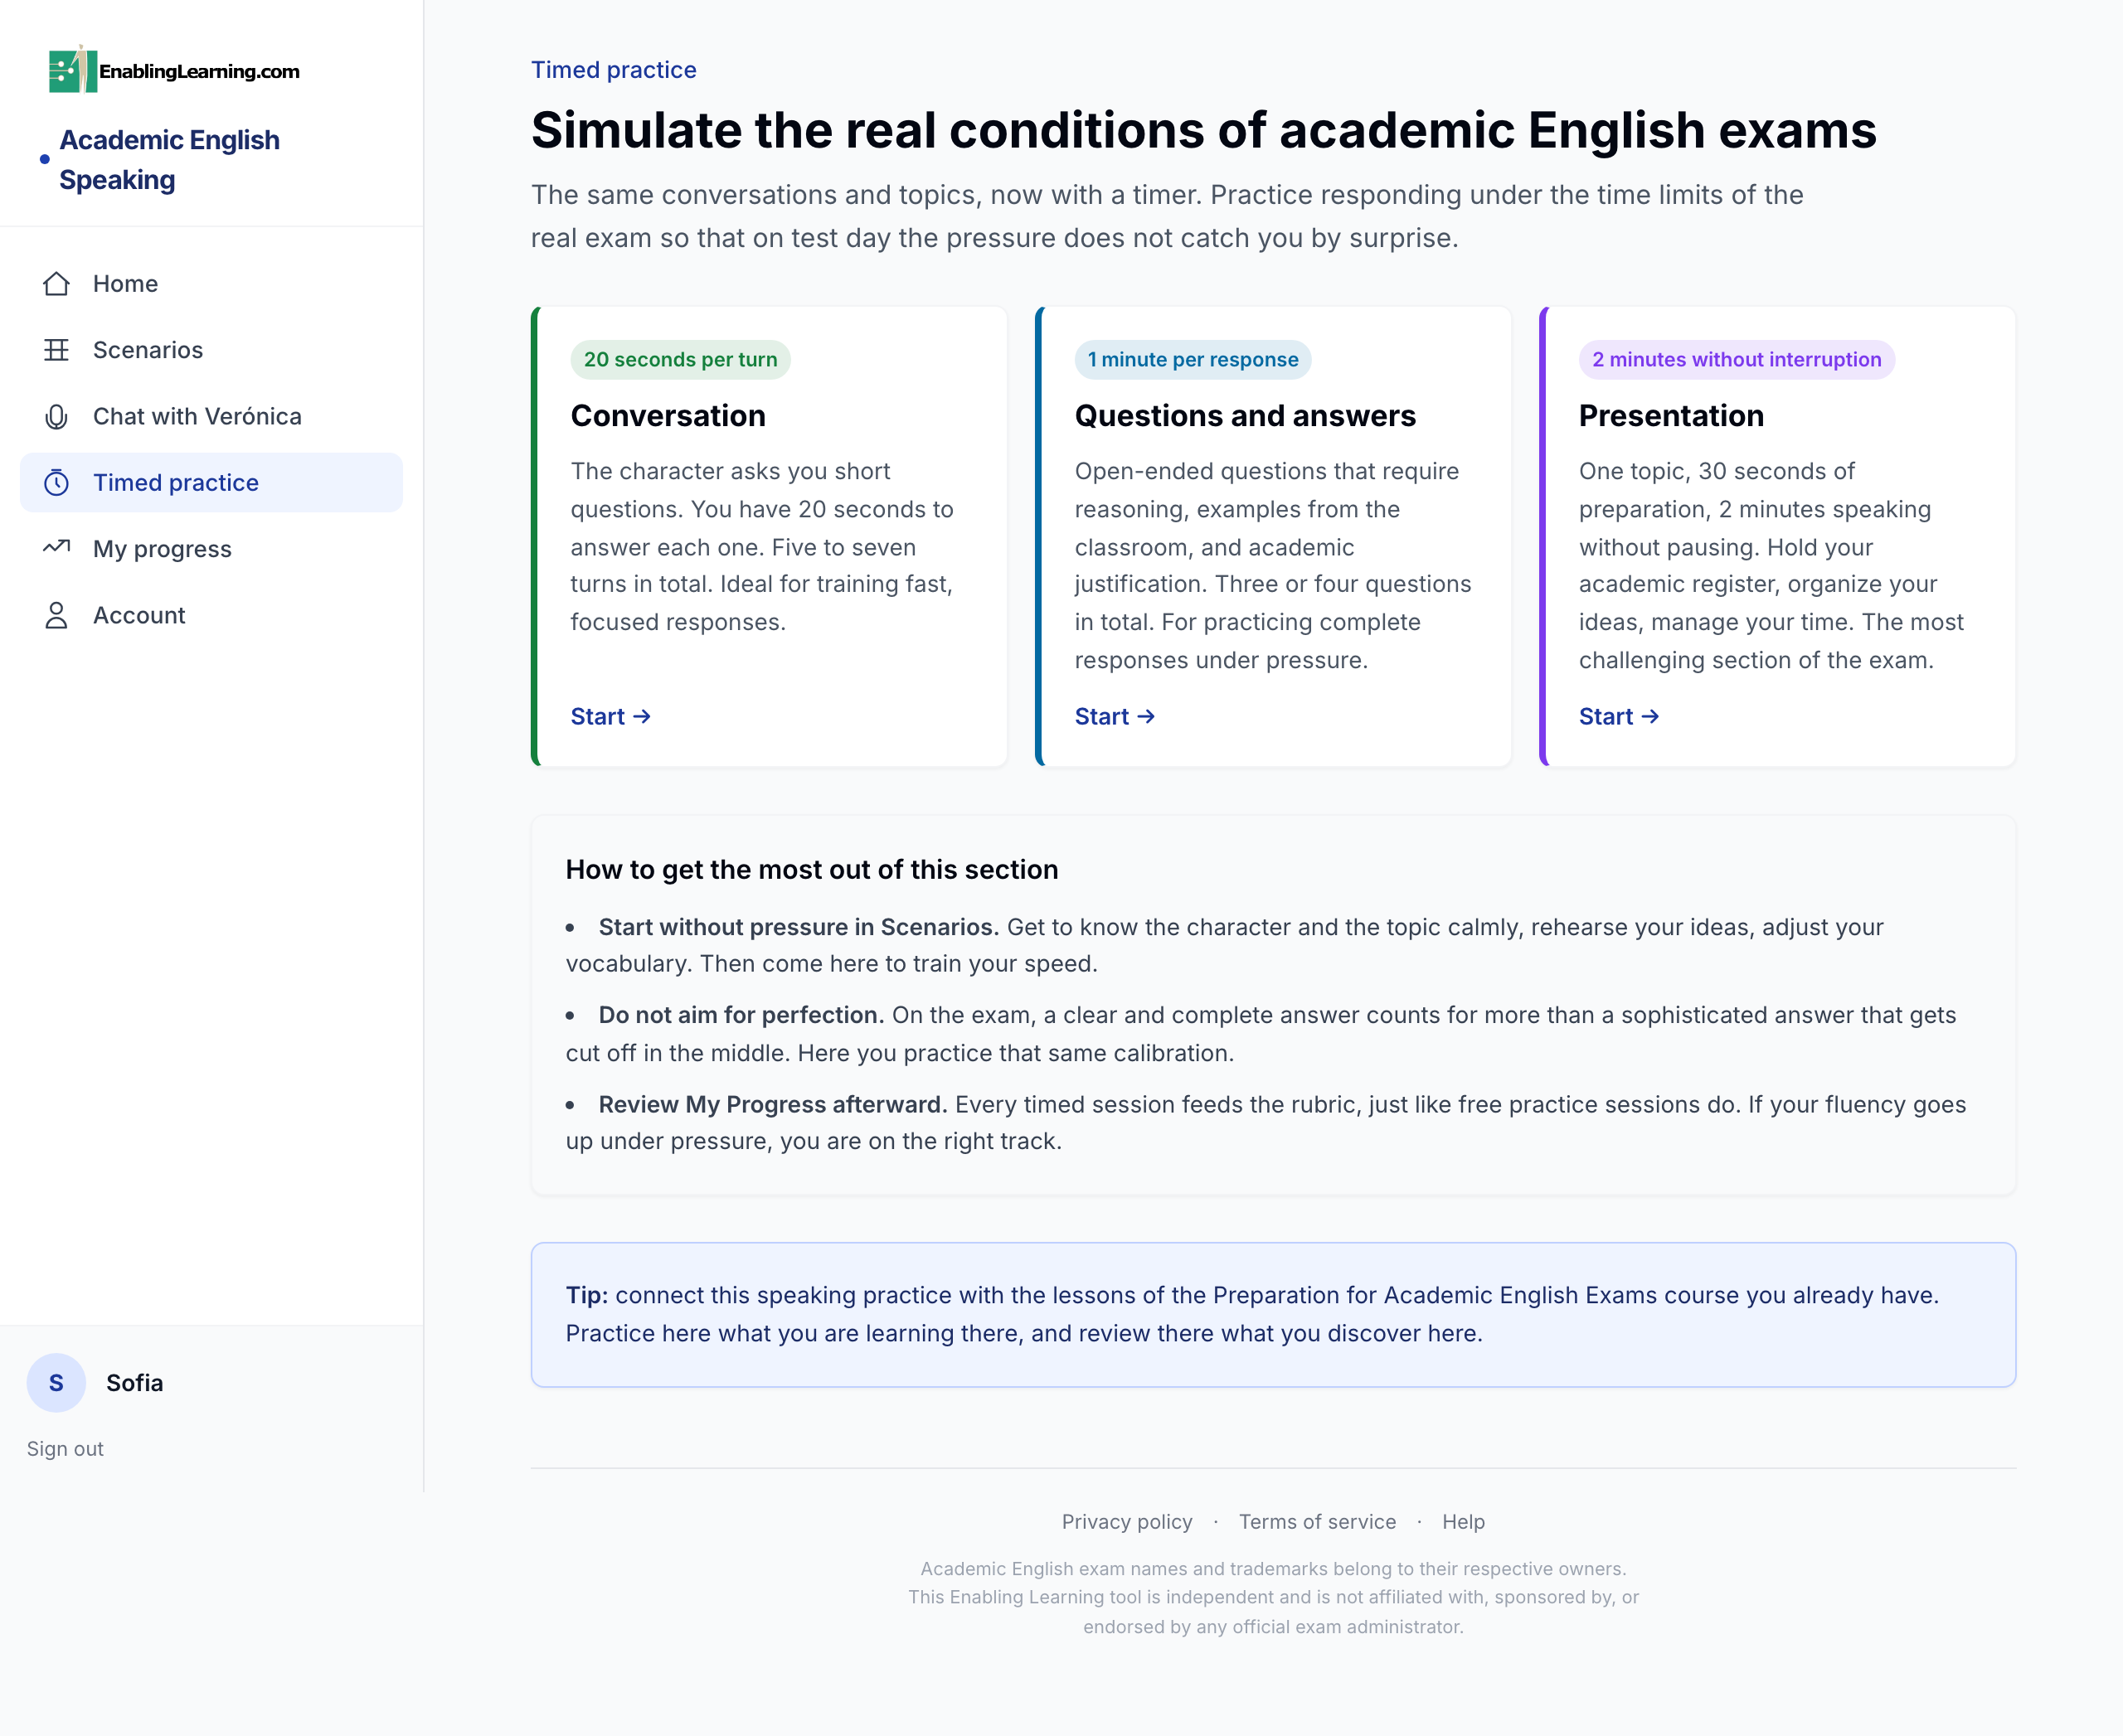The width and height of the screenshot is (2123, 1736).
Task: Open the Terms of service link
Action: pos(1317,1522)
